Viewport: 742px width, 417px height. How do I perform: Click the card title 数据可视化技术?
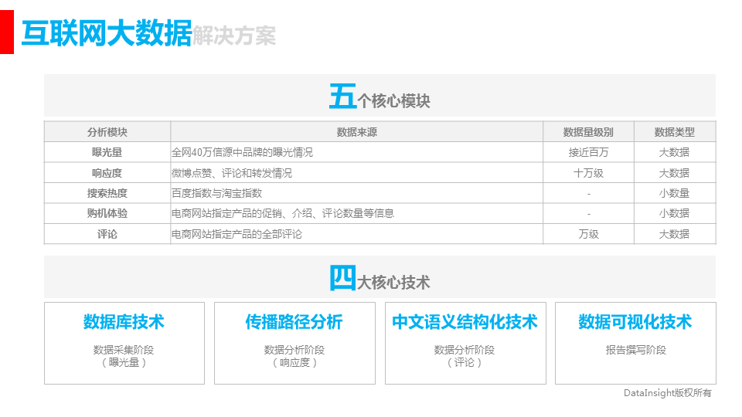coord(635,322)
